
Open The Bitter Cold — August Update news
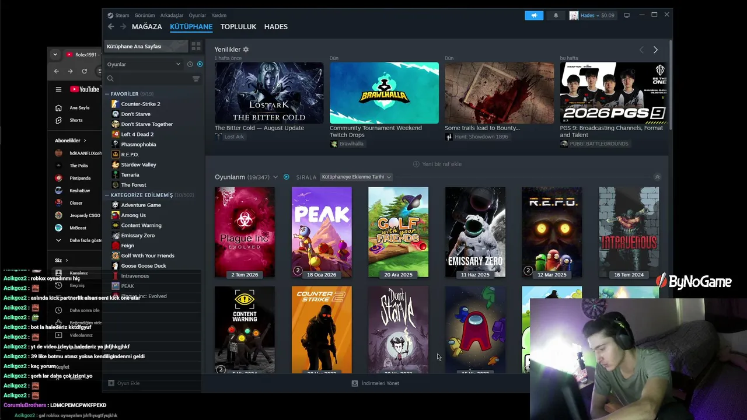click(x=269, y=93)
